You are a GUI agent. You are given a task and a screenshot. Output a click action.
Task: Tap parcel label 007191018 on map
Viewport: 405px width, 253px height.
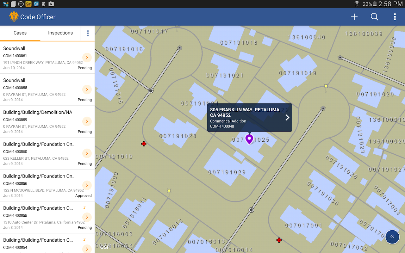coord(239,43)
